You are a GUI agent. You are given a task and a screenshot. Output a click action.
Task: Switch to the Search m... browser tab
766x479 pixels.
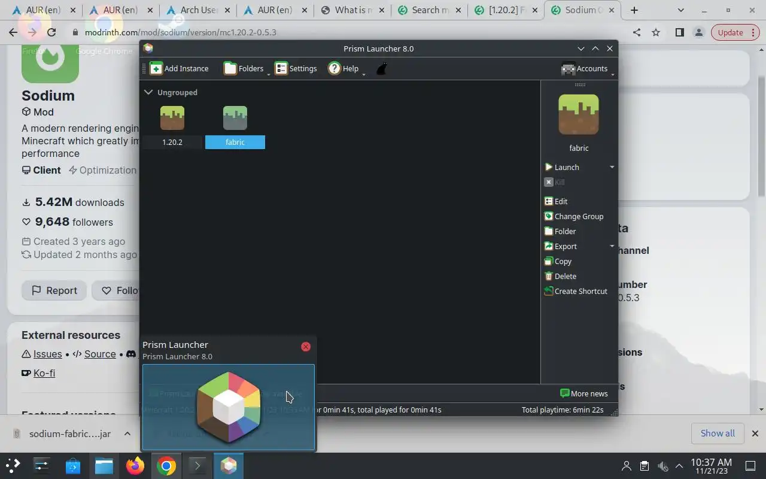point(429,10)
